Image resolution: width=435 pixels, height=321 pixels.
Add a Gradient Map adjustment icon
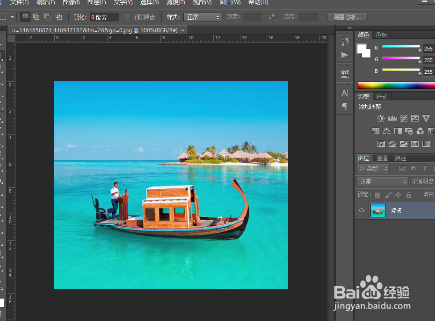426,143
